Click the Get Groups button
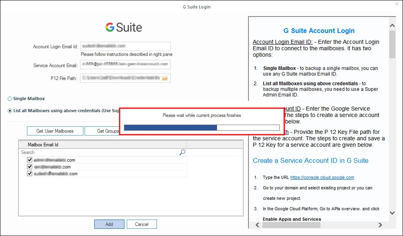This screenshot has height=236, width=403. click(x=102, y=131)
